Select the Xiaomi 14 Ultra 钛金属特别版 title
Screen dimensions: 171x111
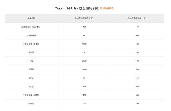click(77, 8)
